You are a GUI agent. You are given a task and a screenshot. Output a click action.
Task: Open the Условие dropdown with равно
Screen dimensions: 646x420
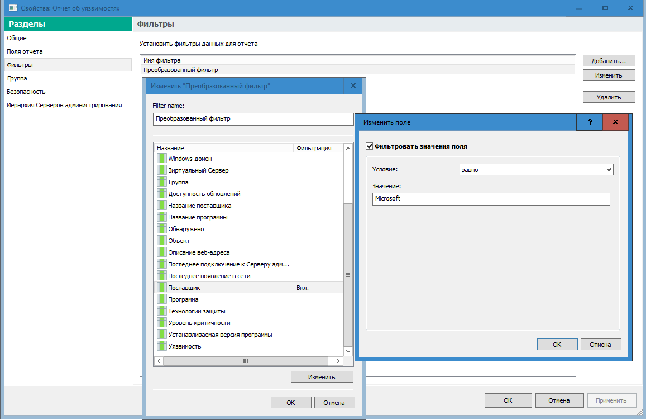coord(535,170)
